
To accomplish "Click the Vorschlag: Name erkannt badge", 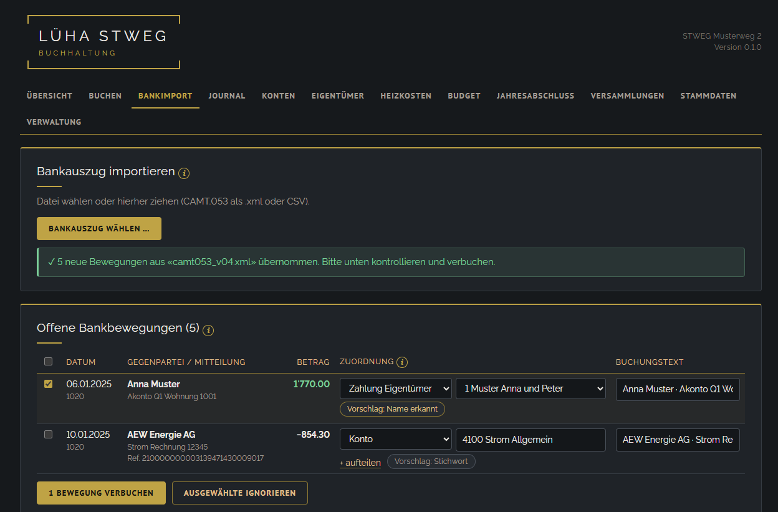I will pos(392,410).
